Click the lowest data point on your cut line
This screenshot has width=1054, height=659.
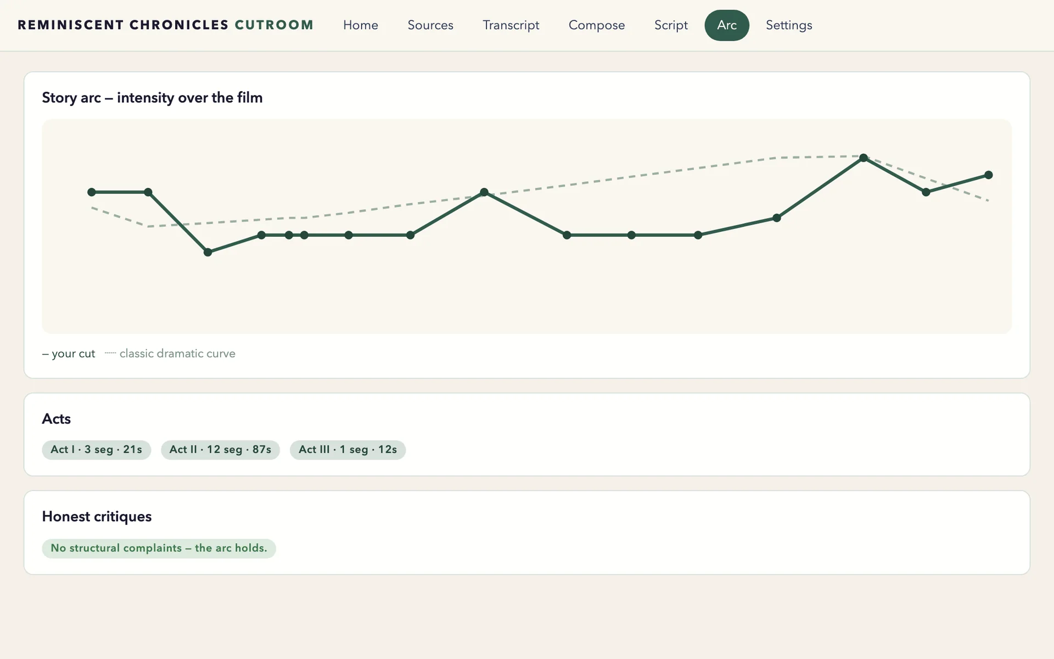point(208,252)
